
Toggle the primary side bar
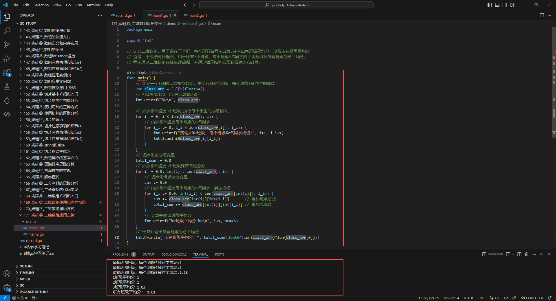tap(490, 5)
